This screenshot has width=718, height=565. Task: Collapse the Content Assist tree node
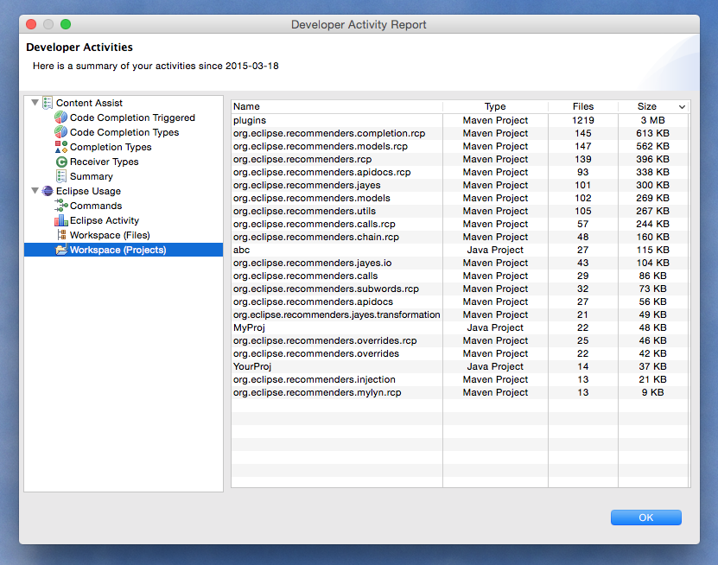(35, 103)
